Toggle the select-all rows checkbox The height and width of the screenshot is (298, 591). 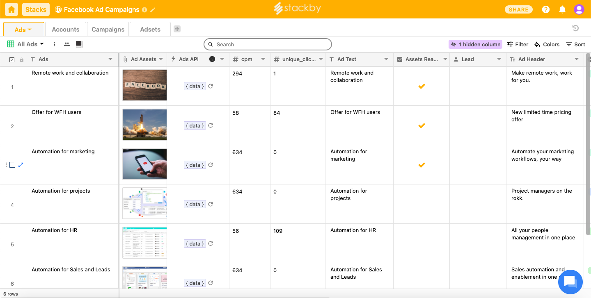[x=12, y=60]
